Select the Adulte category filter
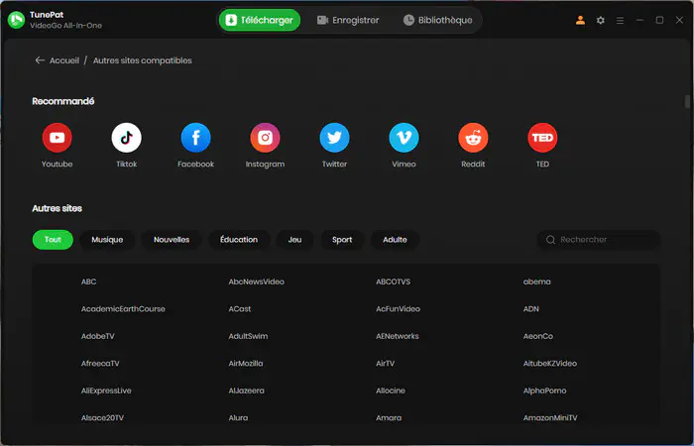Viewport: 694px width, 446px height. (395, 240)
